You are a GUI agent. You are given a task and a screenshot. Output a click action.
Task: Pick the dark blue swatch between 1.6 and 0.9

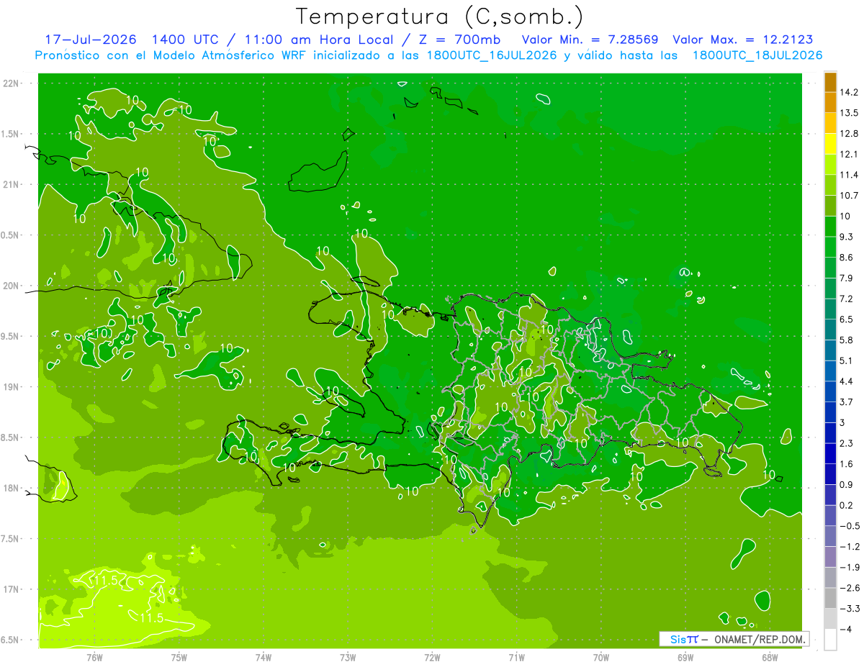click(830, 474)
